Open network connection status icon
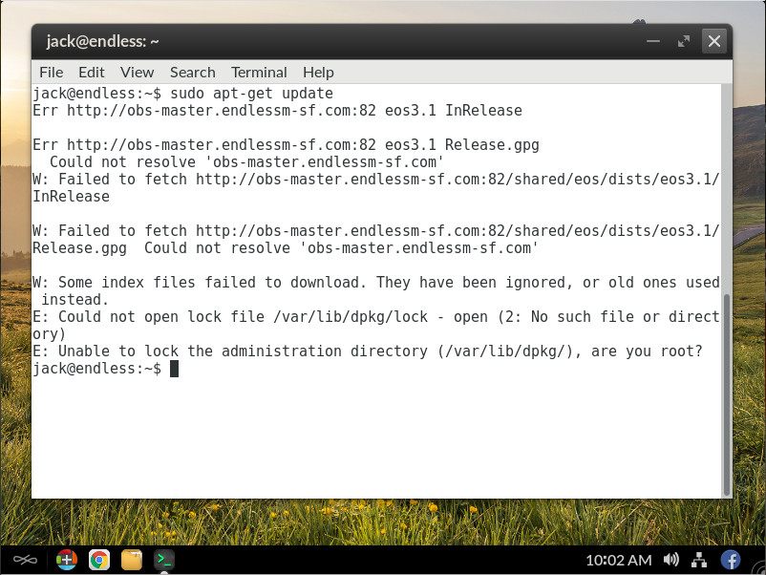766x575 pixels. click(699, 560)
